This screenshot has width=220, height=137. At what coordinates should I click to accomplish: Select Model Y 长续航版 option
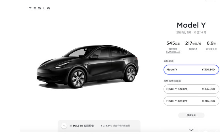[191, 89]
